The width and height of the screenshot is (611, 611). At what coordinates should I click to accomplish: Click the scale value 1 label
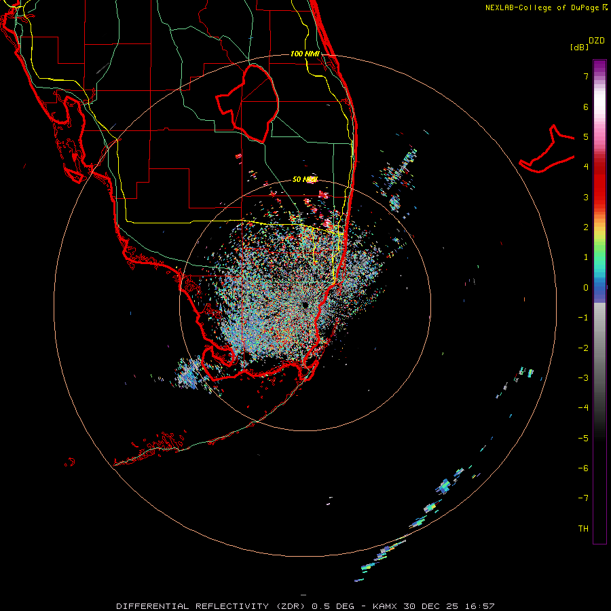pos(586,257)
